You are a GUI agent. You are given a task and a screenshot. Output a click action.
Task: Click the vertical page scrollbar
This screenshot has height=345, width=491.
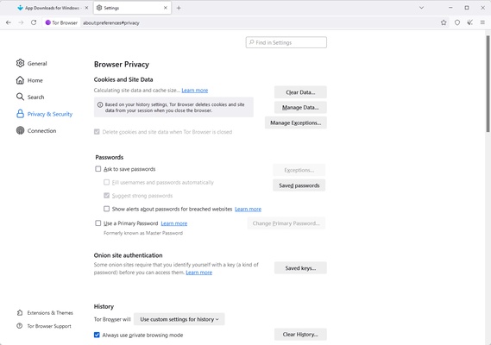tap(488, 85)
